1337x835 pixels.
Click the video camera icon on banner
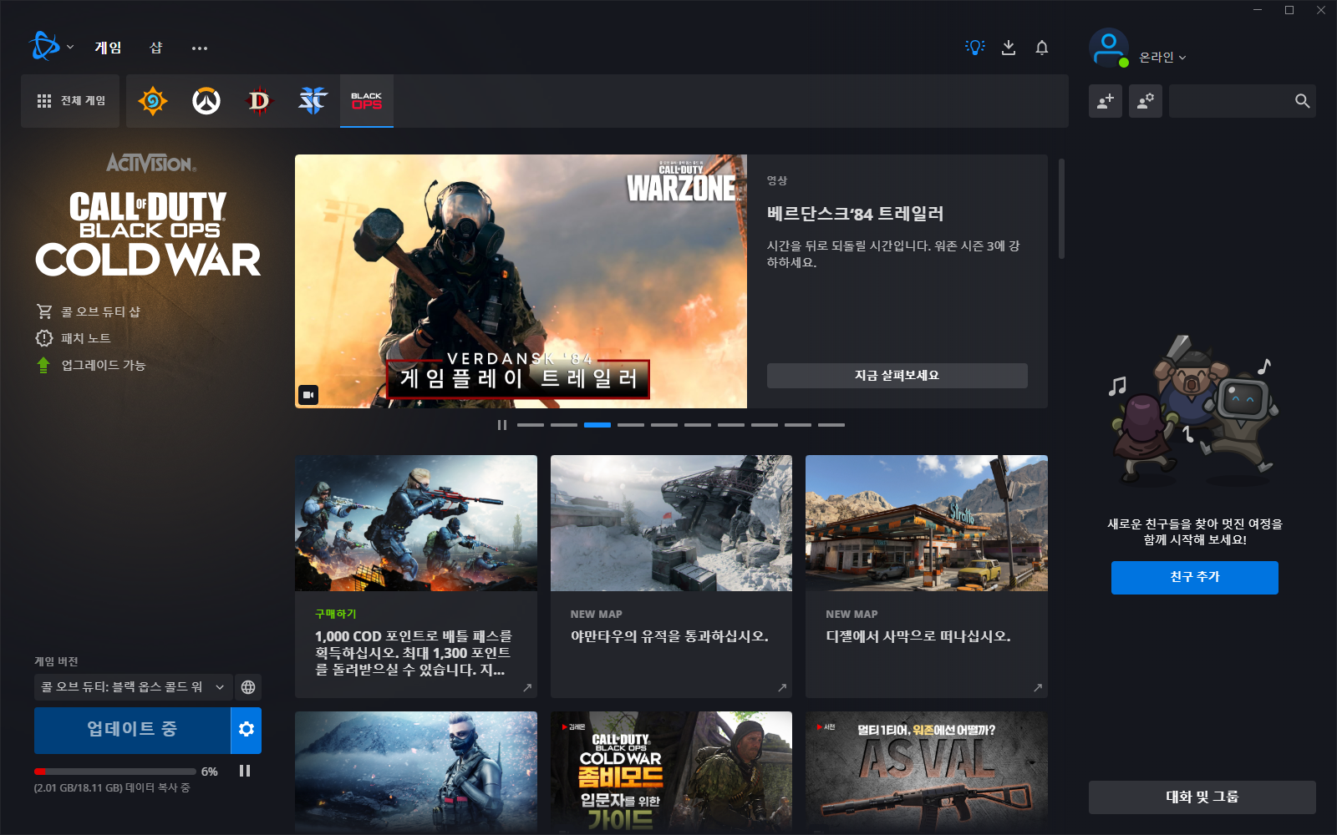(308, 395)
